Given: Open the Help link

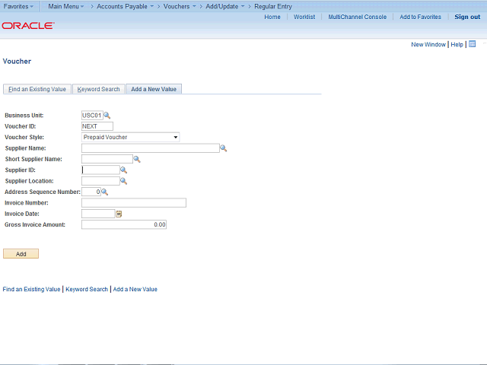Looking at the screenshot, I should click(x=457, y=44).
